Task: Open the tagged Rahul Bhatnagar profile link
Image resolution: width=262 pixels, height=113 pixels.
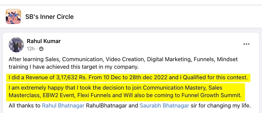Action: click(63, 106)
